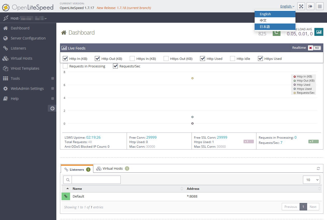This screenshot has width=327, height=220.
Task: Click the Requests/Sec data point at 7
Action: click(x=192, y=78)
